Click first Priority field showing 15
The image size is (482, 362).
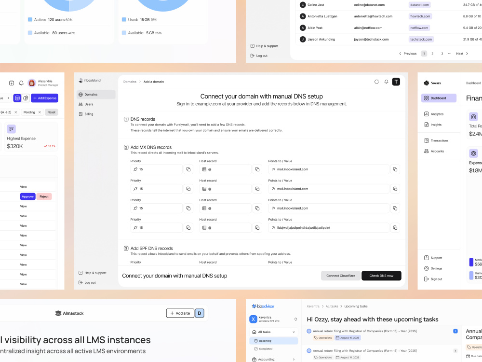[x=156, y=169]
